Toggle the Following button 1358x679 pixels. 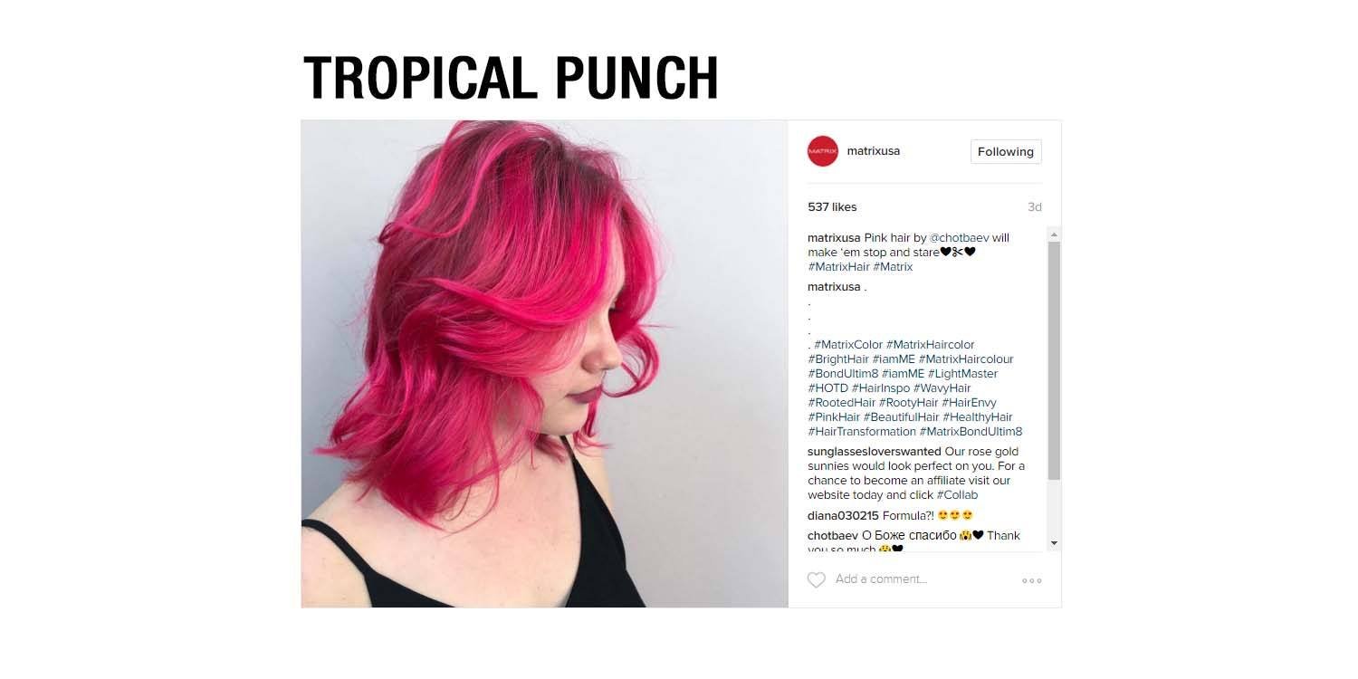tap(1006, 152)
